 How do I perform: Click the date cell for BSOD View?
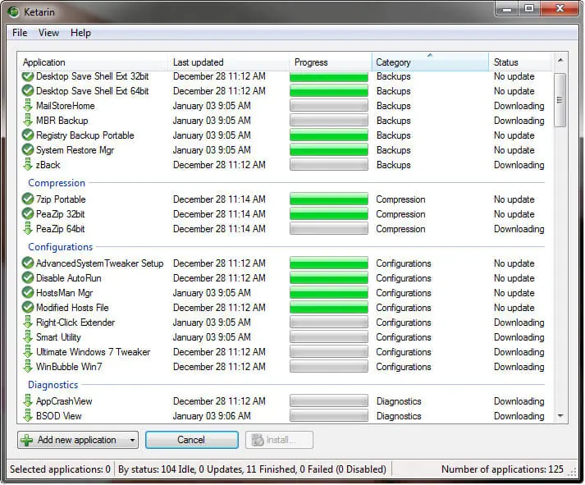click(x=212, y=415)
